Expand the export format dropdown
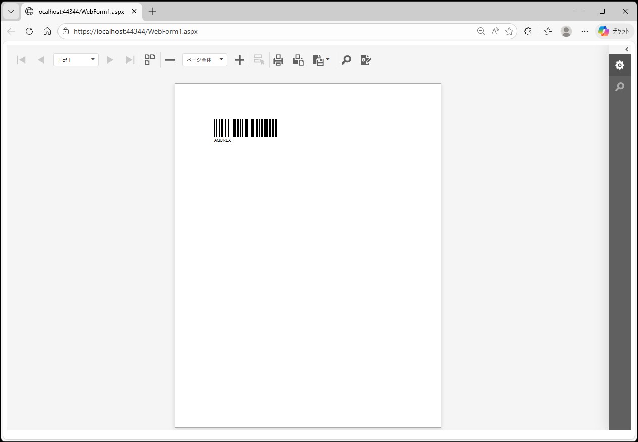 tap(321, 60)
